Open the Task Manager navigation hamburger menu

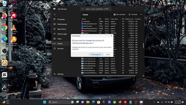pos(55,15)
